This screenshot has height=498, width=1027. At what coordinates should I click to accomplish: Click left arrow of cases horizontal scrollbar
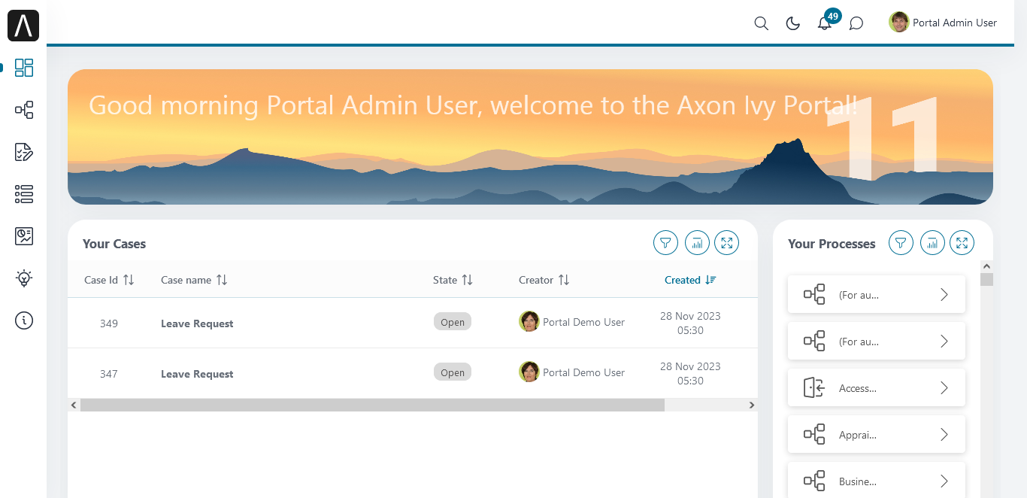click(x=74, y=405)
